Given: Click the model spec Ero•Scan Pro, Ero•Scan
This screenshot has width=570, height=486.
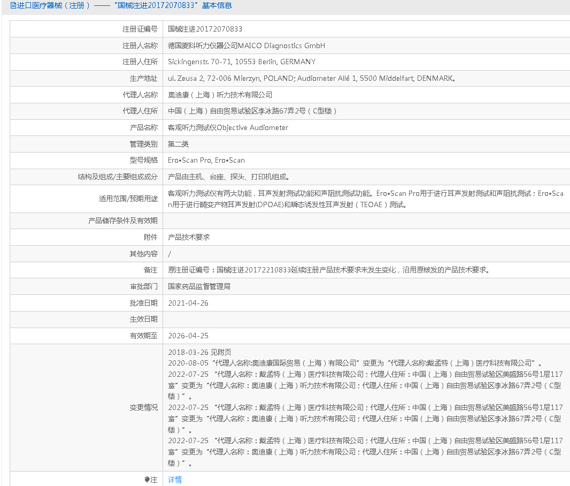Looking at the screenshot, I should 206,160.
